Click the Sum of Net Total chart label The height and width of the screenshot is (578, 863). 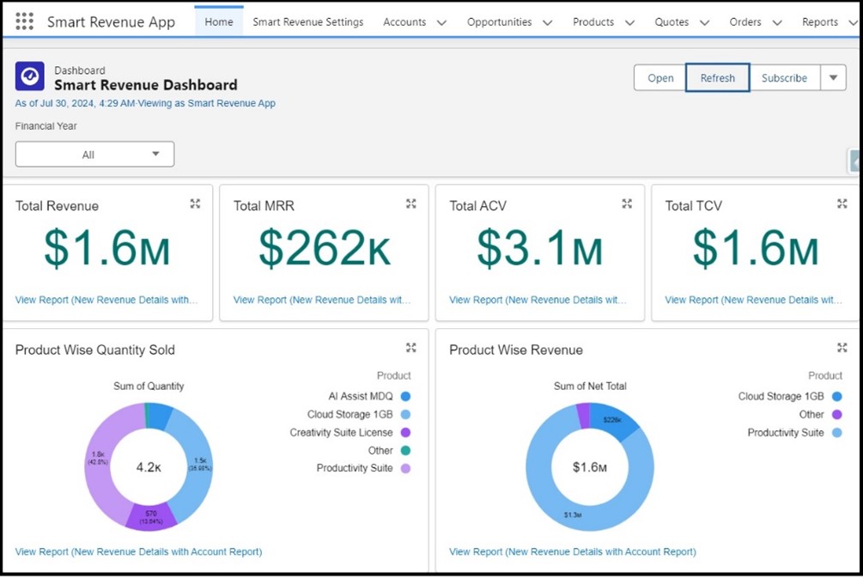click(x=590, y=386)
